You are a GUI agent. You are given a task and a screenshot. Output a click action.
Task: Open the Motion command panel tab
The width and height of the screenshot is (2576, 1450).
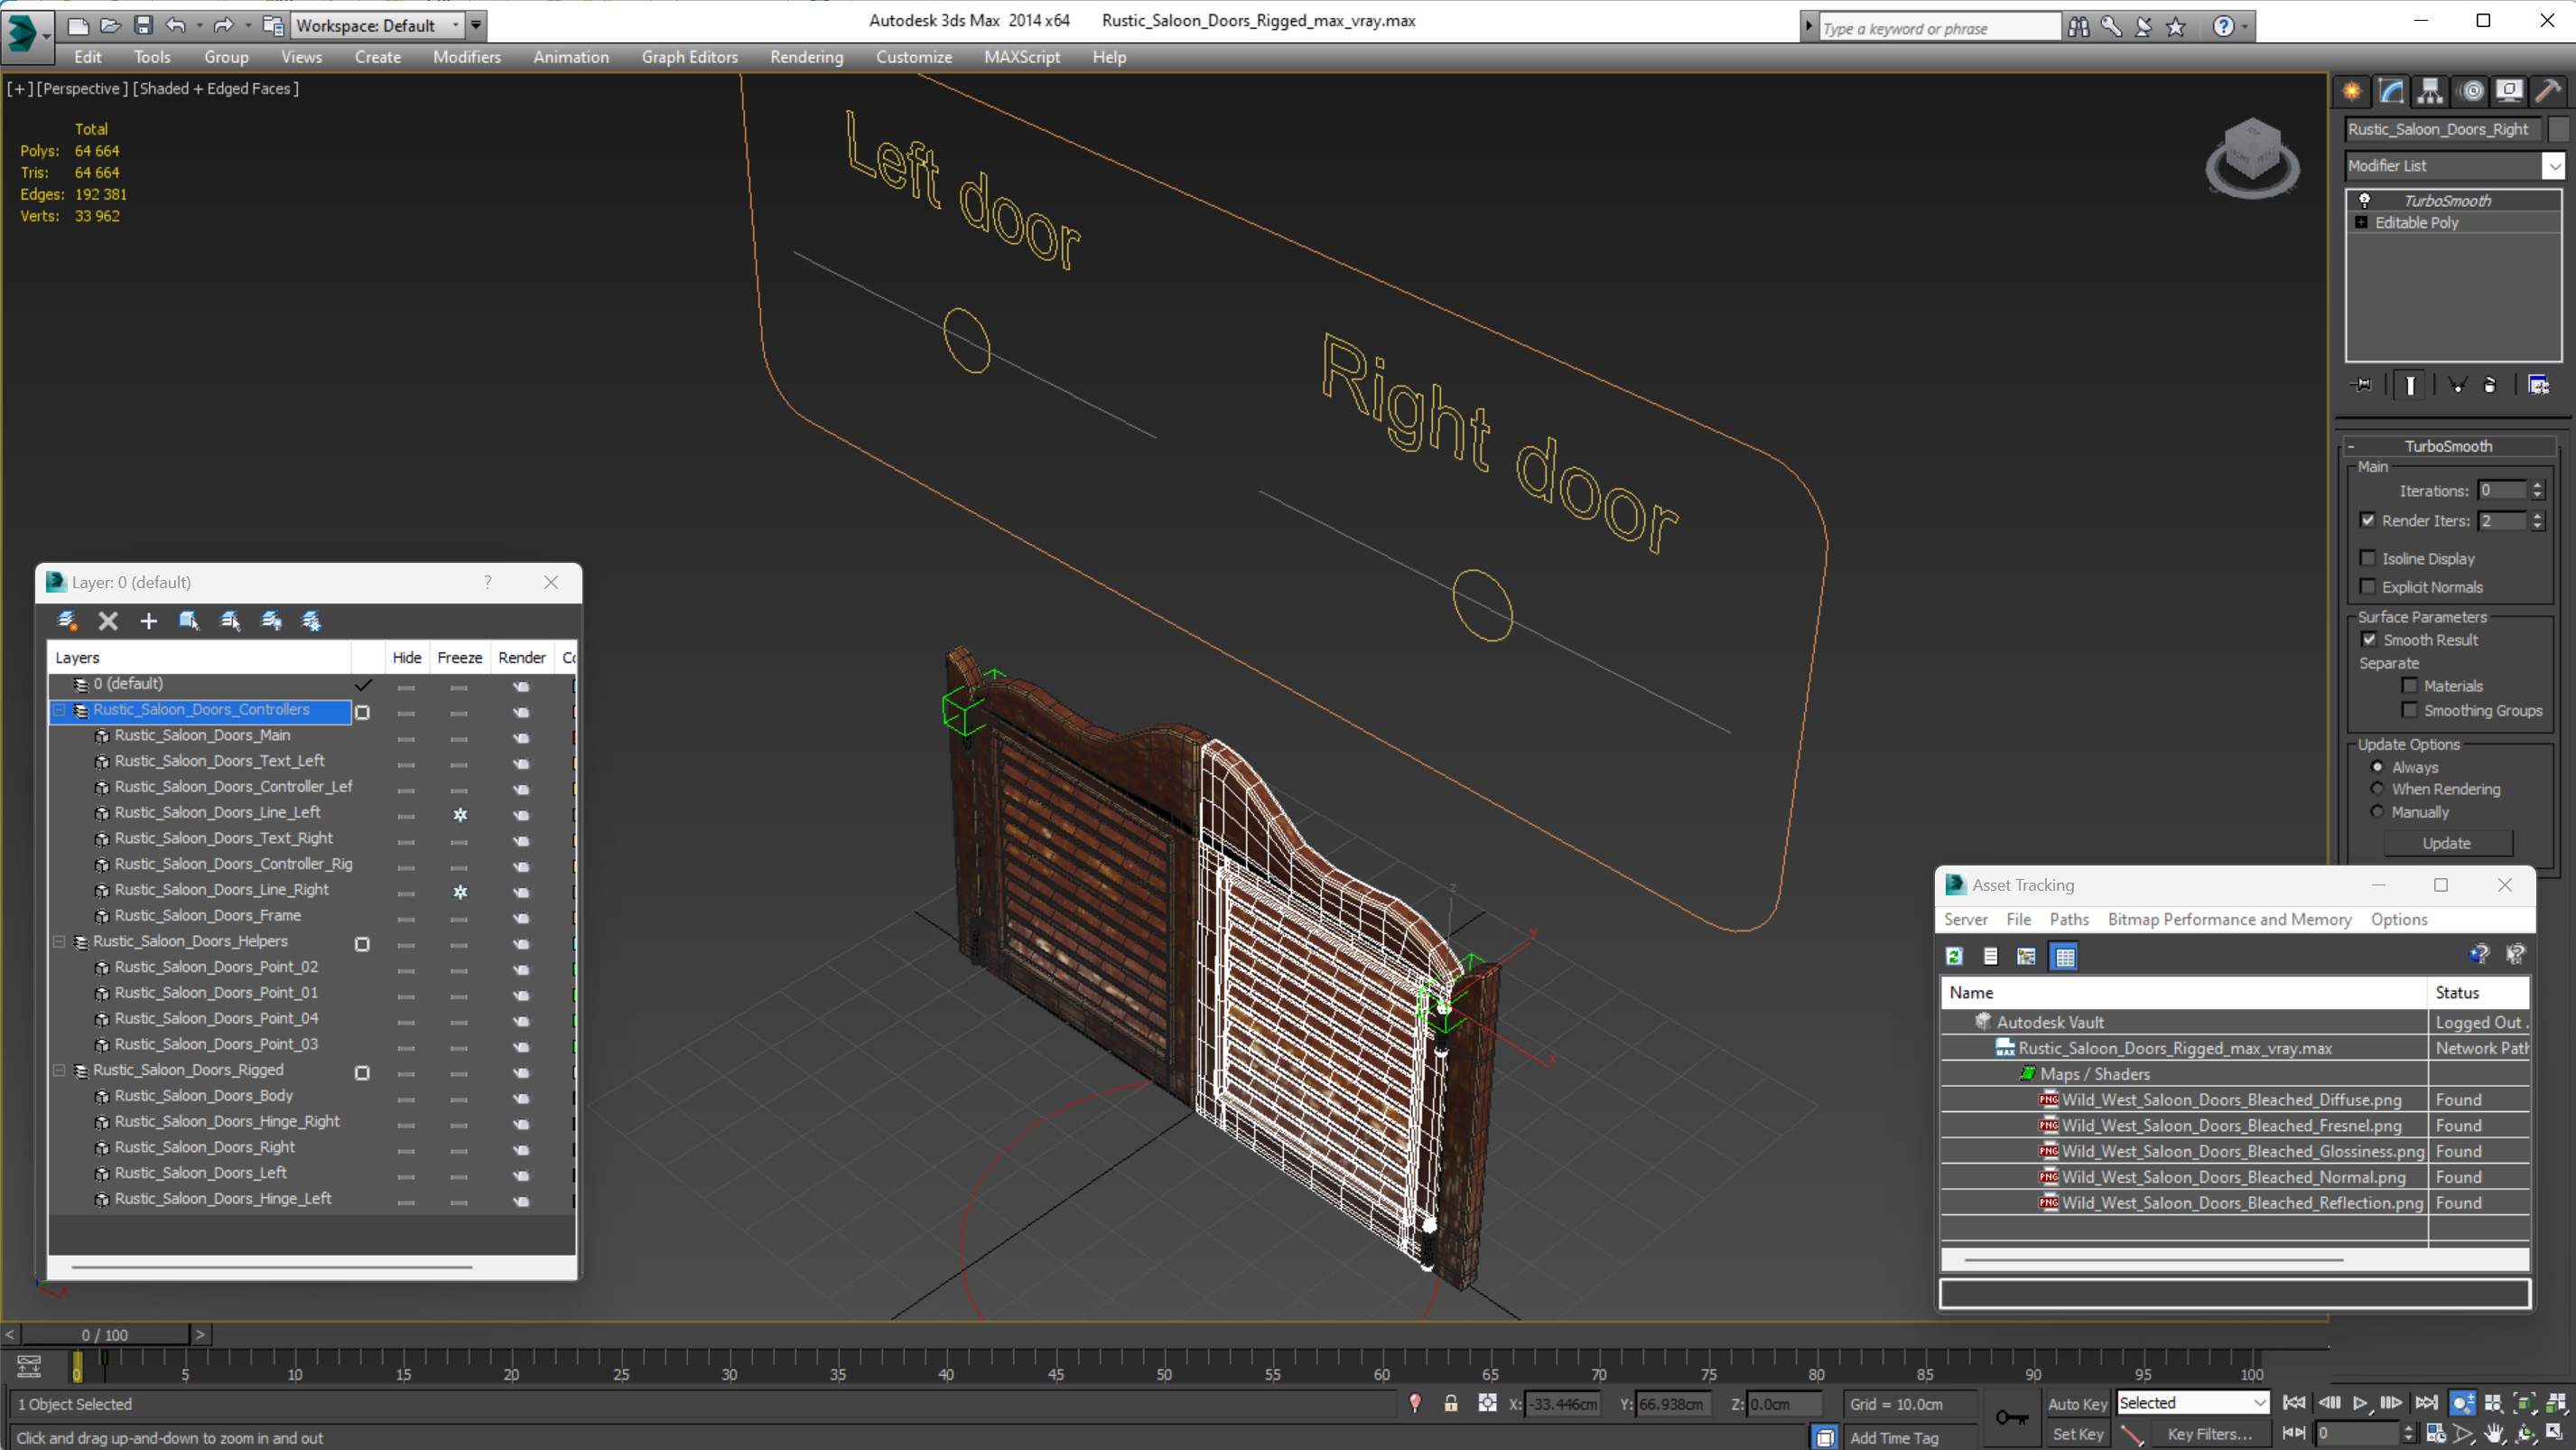pyautogui.click(x=2472, y=91)
